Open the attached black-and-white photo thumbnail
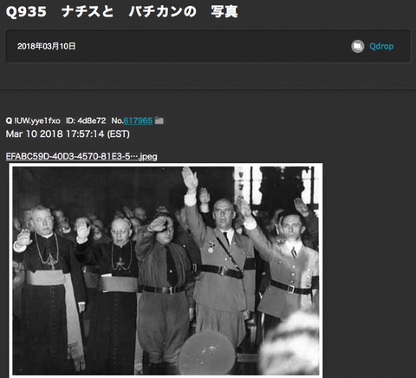416x378 pixels. click(166, 270)
